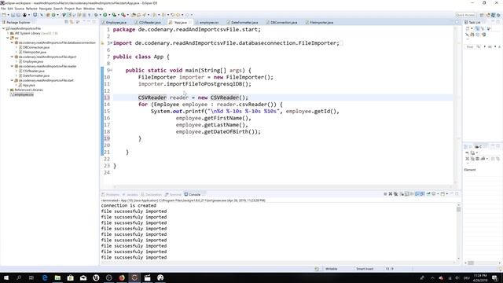Viewport: 503px width, 283px height.
Task: Click the External Tools run icon
Action: pos(123,15)
